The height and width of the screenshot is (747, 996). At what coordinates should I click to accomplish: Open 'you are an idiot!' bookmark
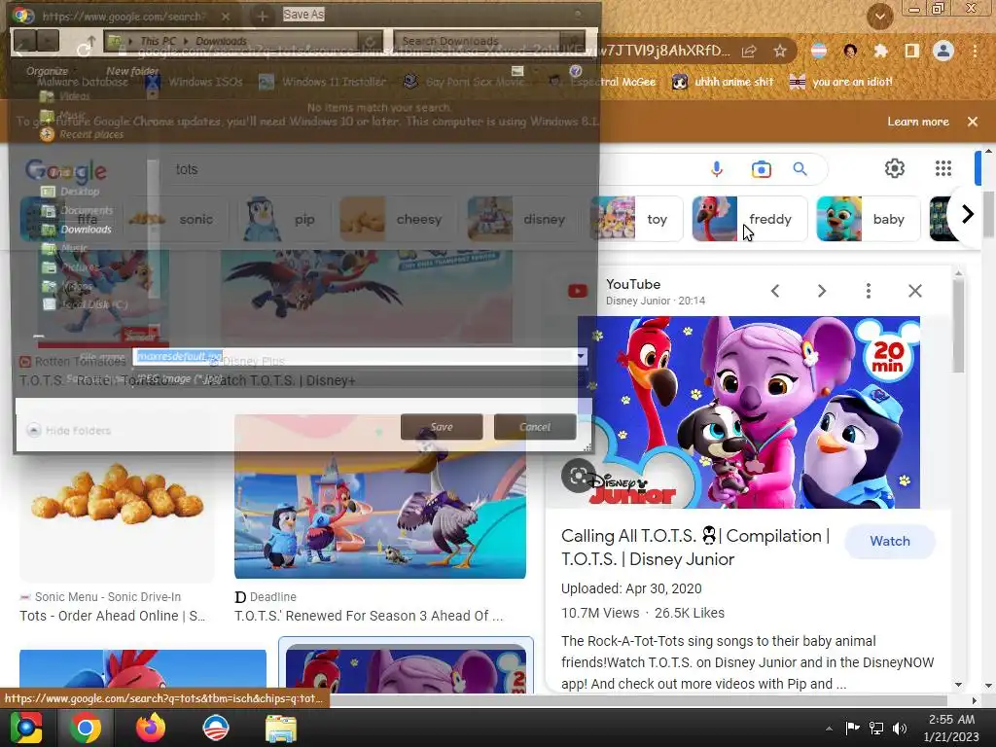coord(840,82)
